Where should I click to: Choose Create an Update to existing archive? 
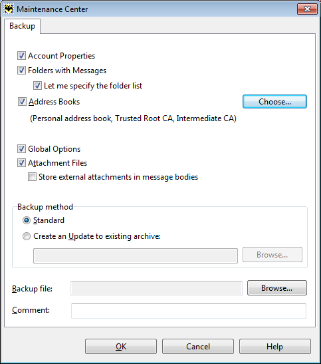click(x=27, y=236)
